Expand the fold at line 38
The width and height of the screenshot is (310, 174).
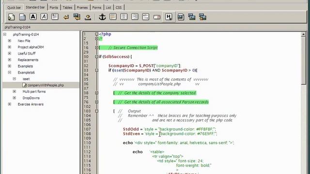[97, 93]
